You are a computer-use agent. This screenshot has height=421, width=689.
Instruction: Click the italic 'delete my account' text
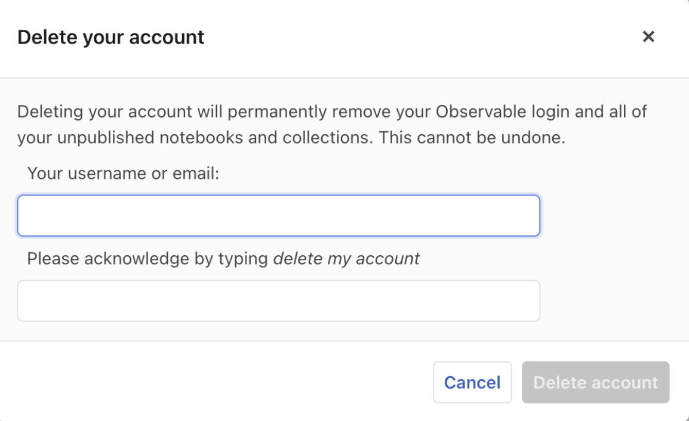tap(347, 259)
